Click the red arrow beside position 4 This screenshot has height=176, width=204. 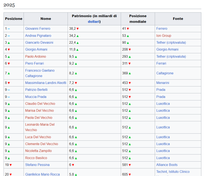pyautogui.click(x=9, y=50)
